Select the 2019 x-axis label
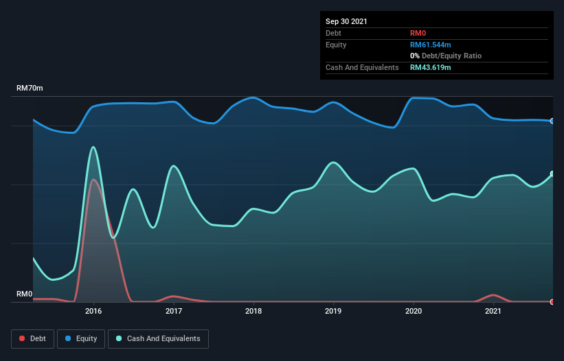Image resolution: width=564 pixels, height=361 pixels. pyautogui.click(x=333, y=311)
